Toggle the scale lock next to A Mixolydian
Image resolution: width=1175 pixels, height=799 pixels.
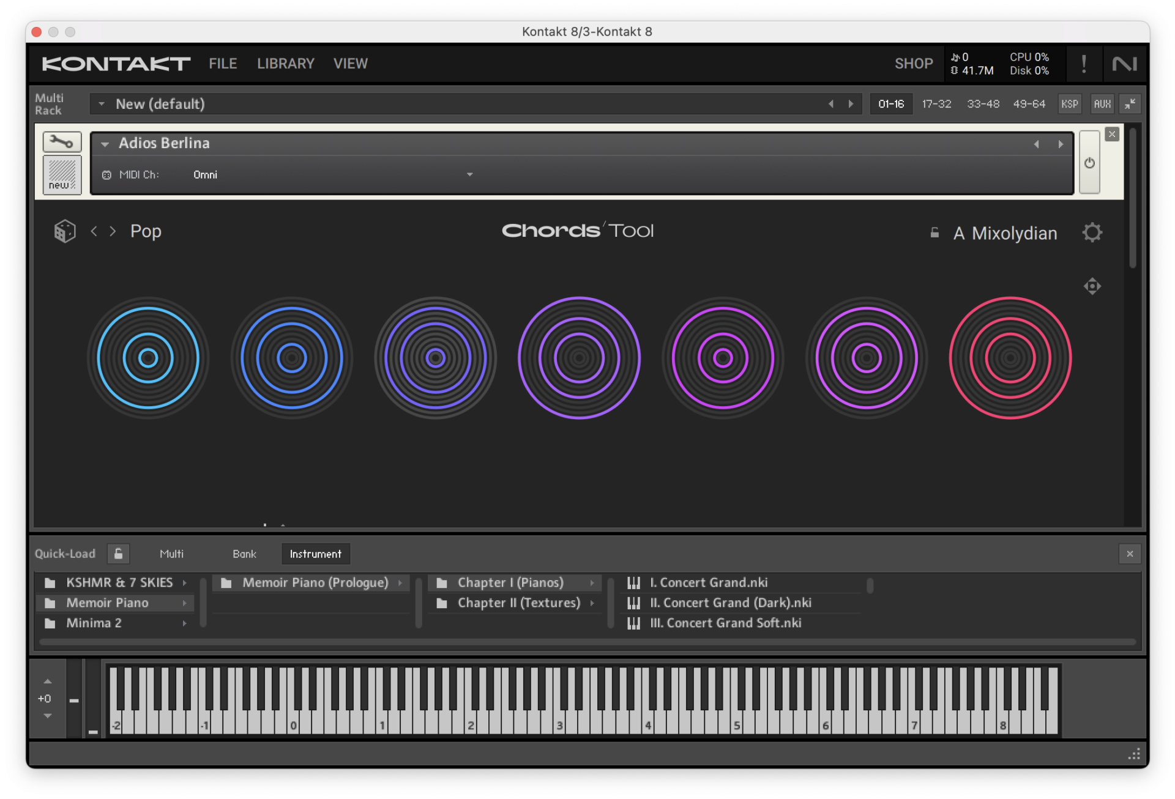tap(934, 232)
